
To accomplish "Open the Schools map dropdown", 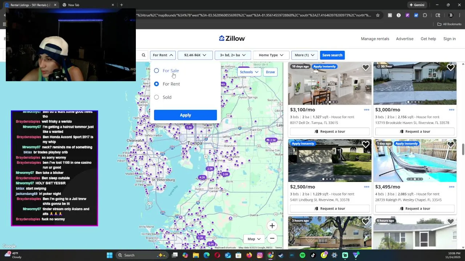I will click(x=249, y=72).
